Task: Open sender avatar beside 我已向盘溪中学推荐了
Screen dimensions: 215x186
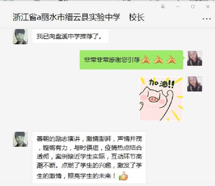Action: [x=21, y=37]
